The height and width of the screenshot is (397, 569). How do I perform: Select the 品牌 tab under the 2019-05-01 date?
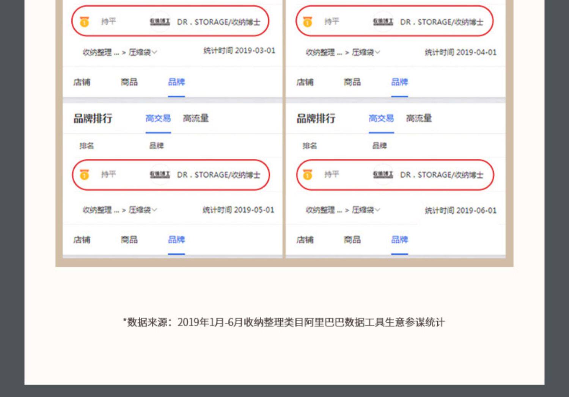pos(176,240)
